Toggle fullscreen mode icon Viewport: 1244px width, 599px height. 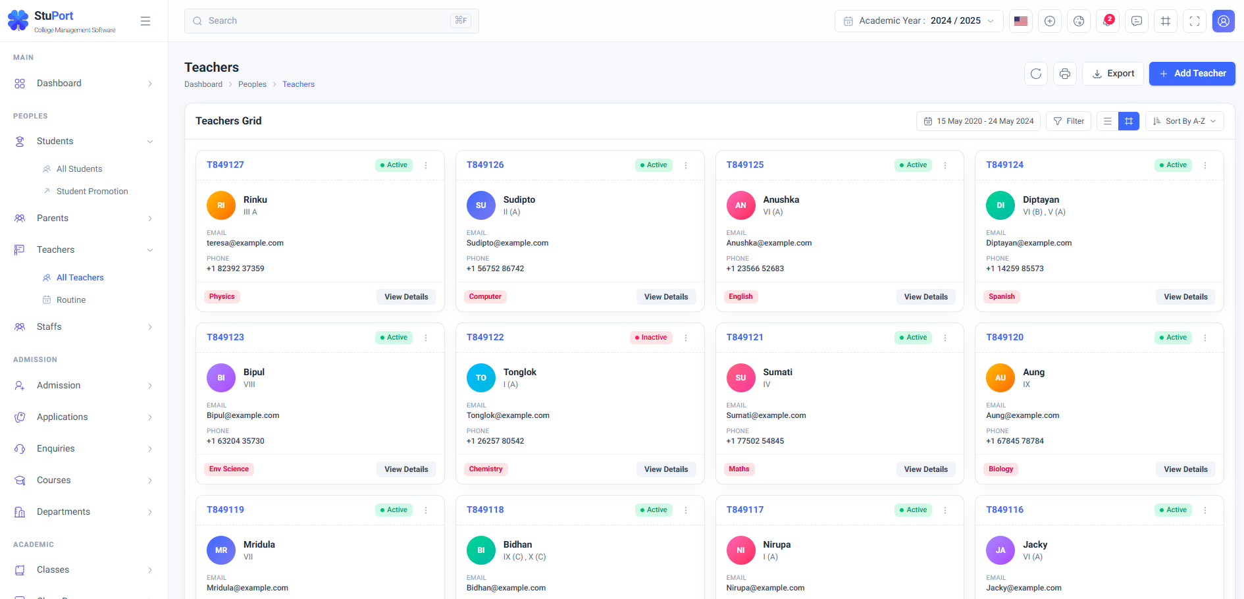[1195, 21]
